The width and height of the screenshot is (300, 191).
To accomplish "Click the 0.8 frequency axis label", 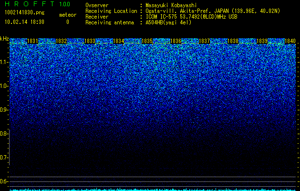I will tap(4, 134).
